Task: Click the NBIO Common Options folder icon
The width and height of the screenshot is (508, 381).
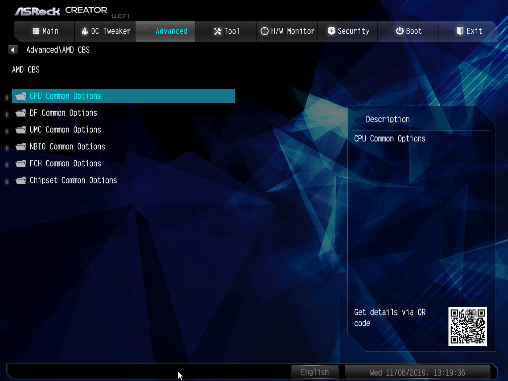Action: click(20, 147)
